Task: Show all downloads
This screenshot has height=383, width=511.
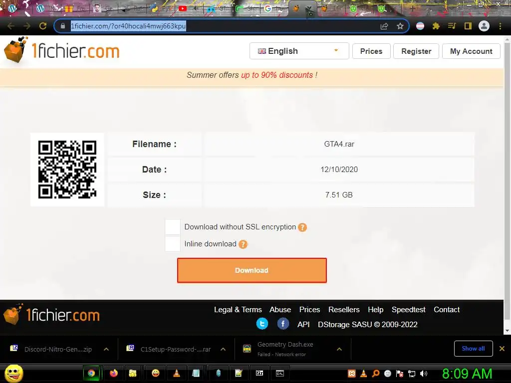Action: coord(473,349)
